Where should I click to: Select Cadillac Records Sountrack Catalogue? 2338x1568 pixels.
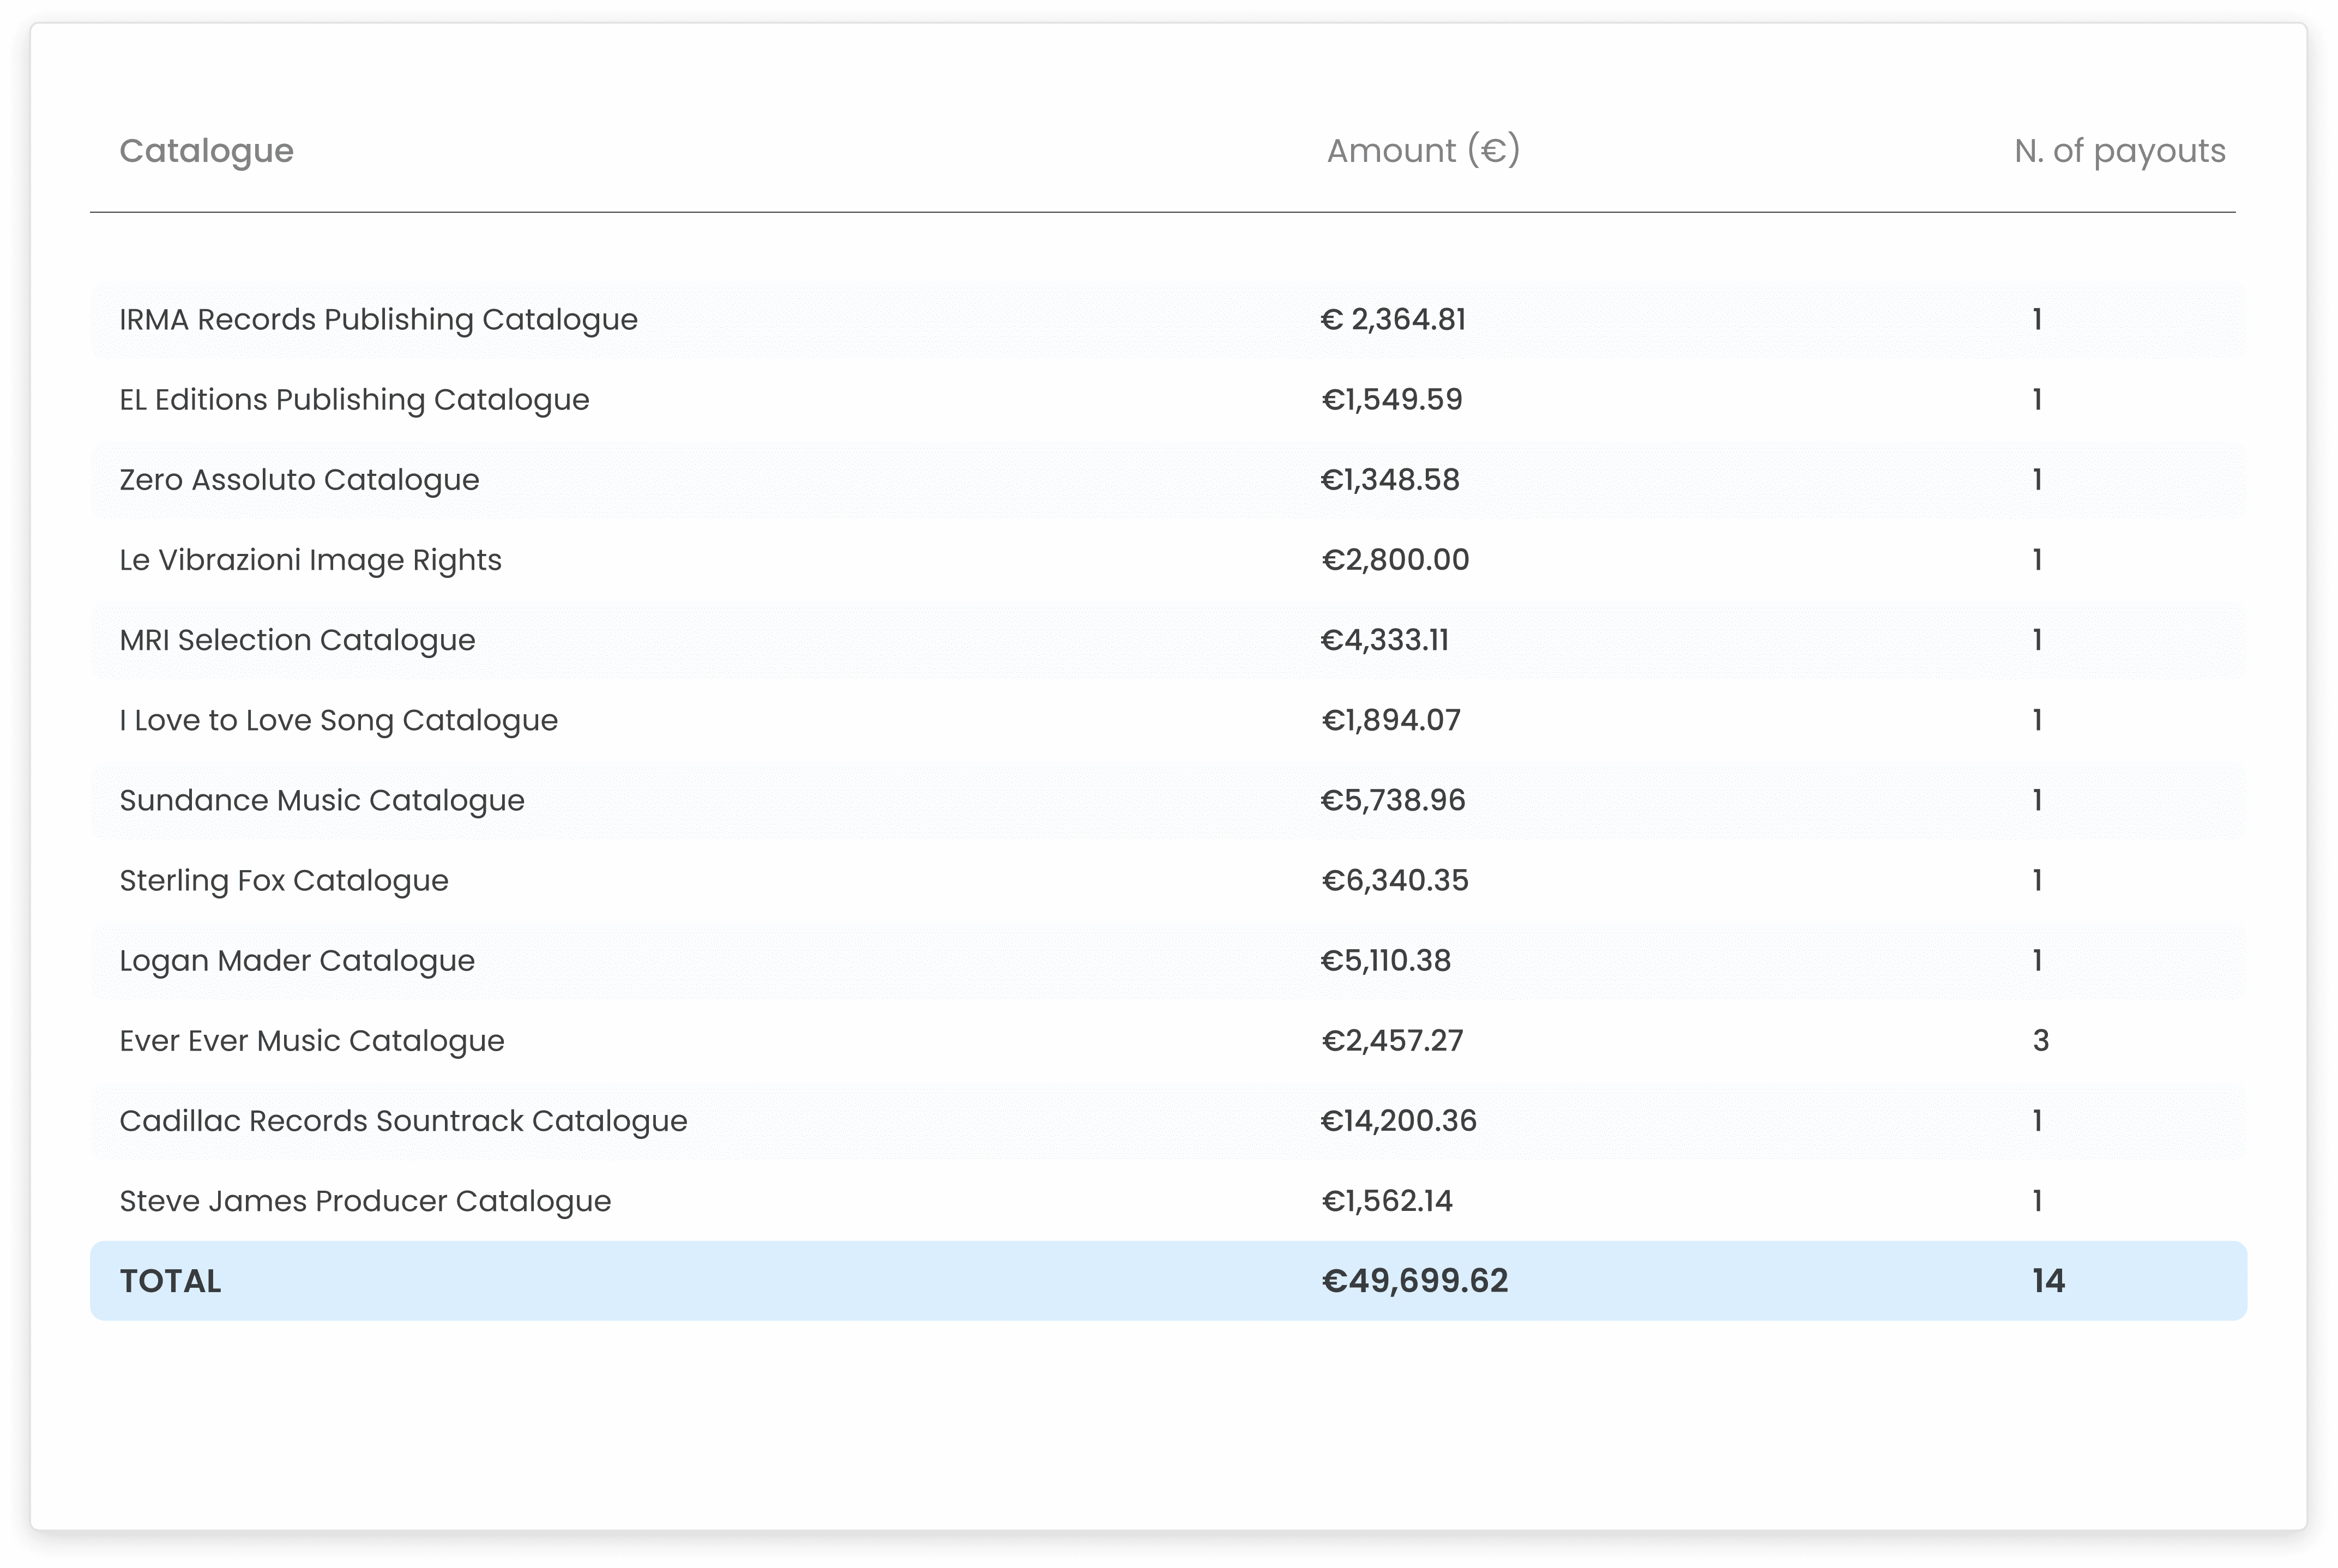(403, 1121)
